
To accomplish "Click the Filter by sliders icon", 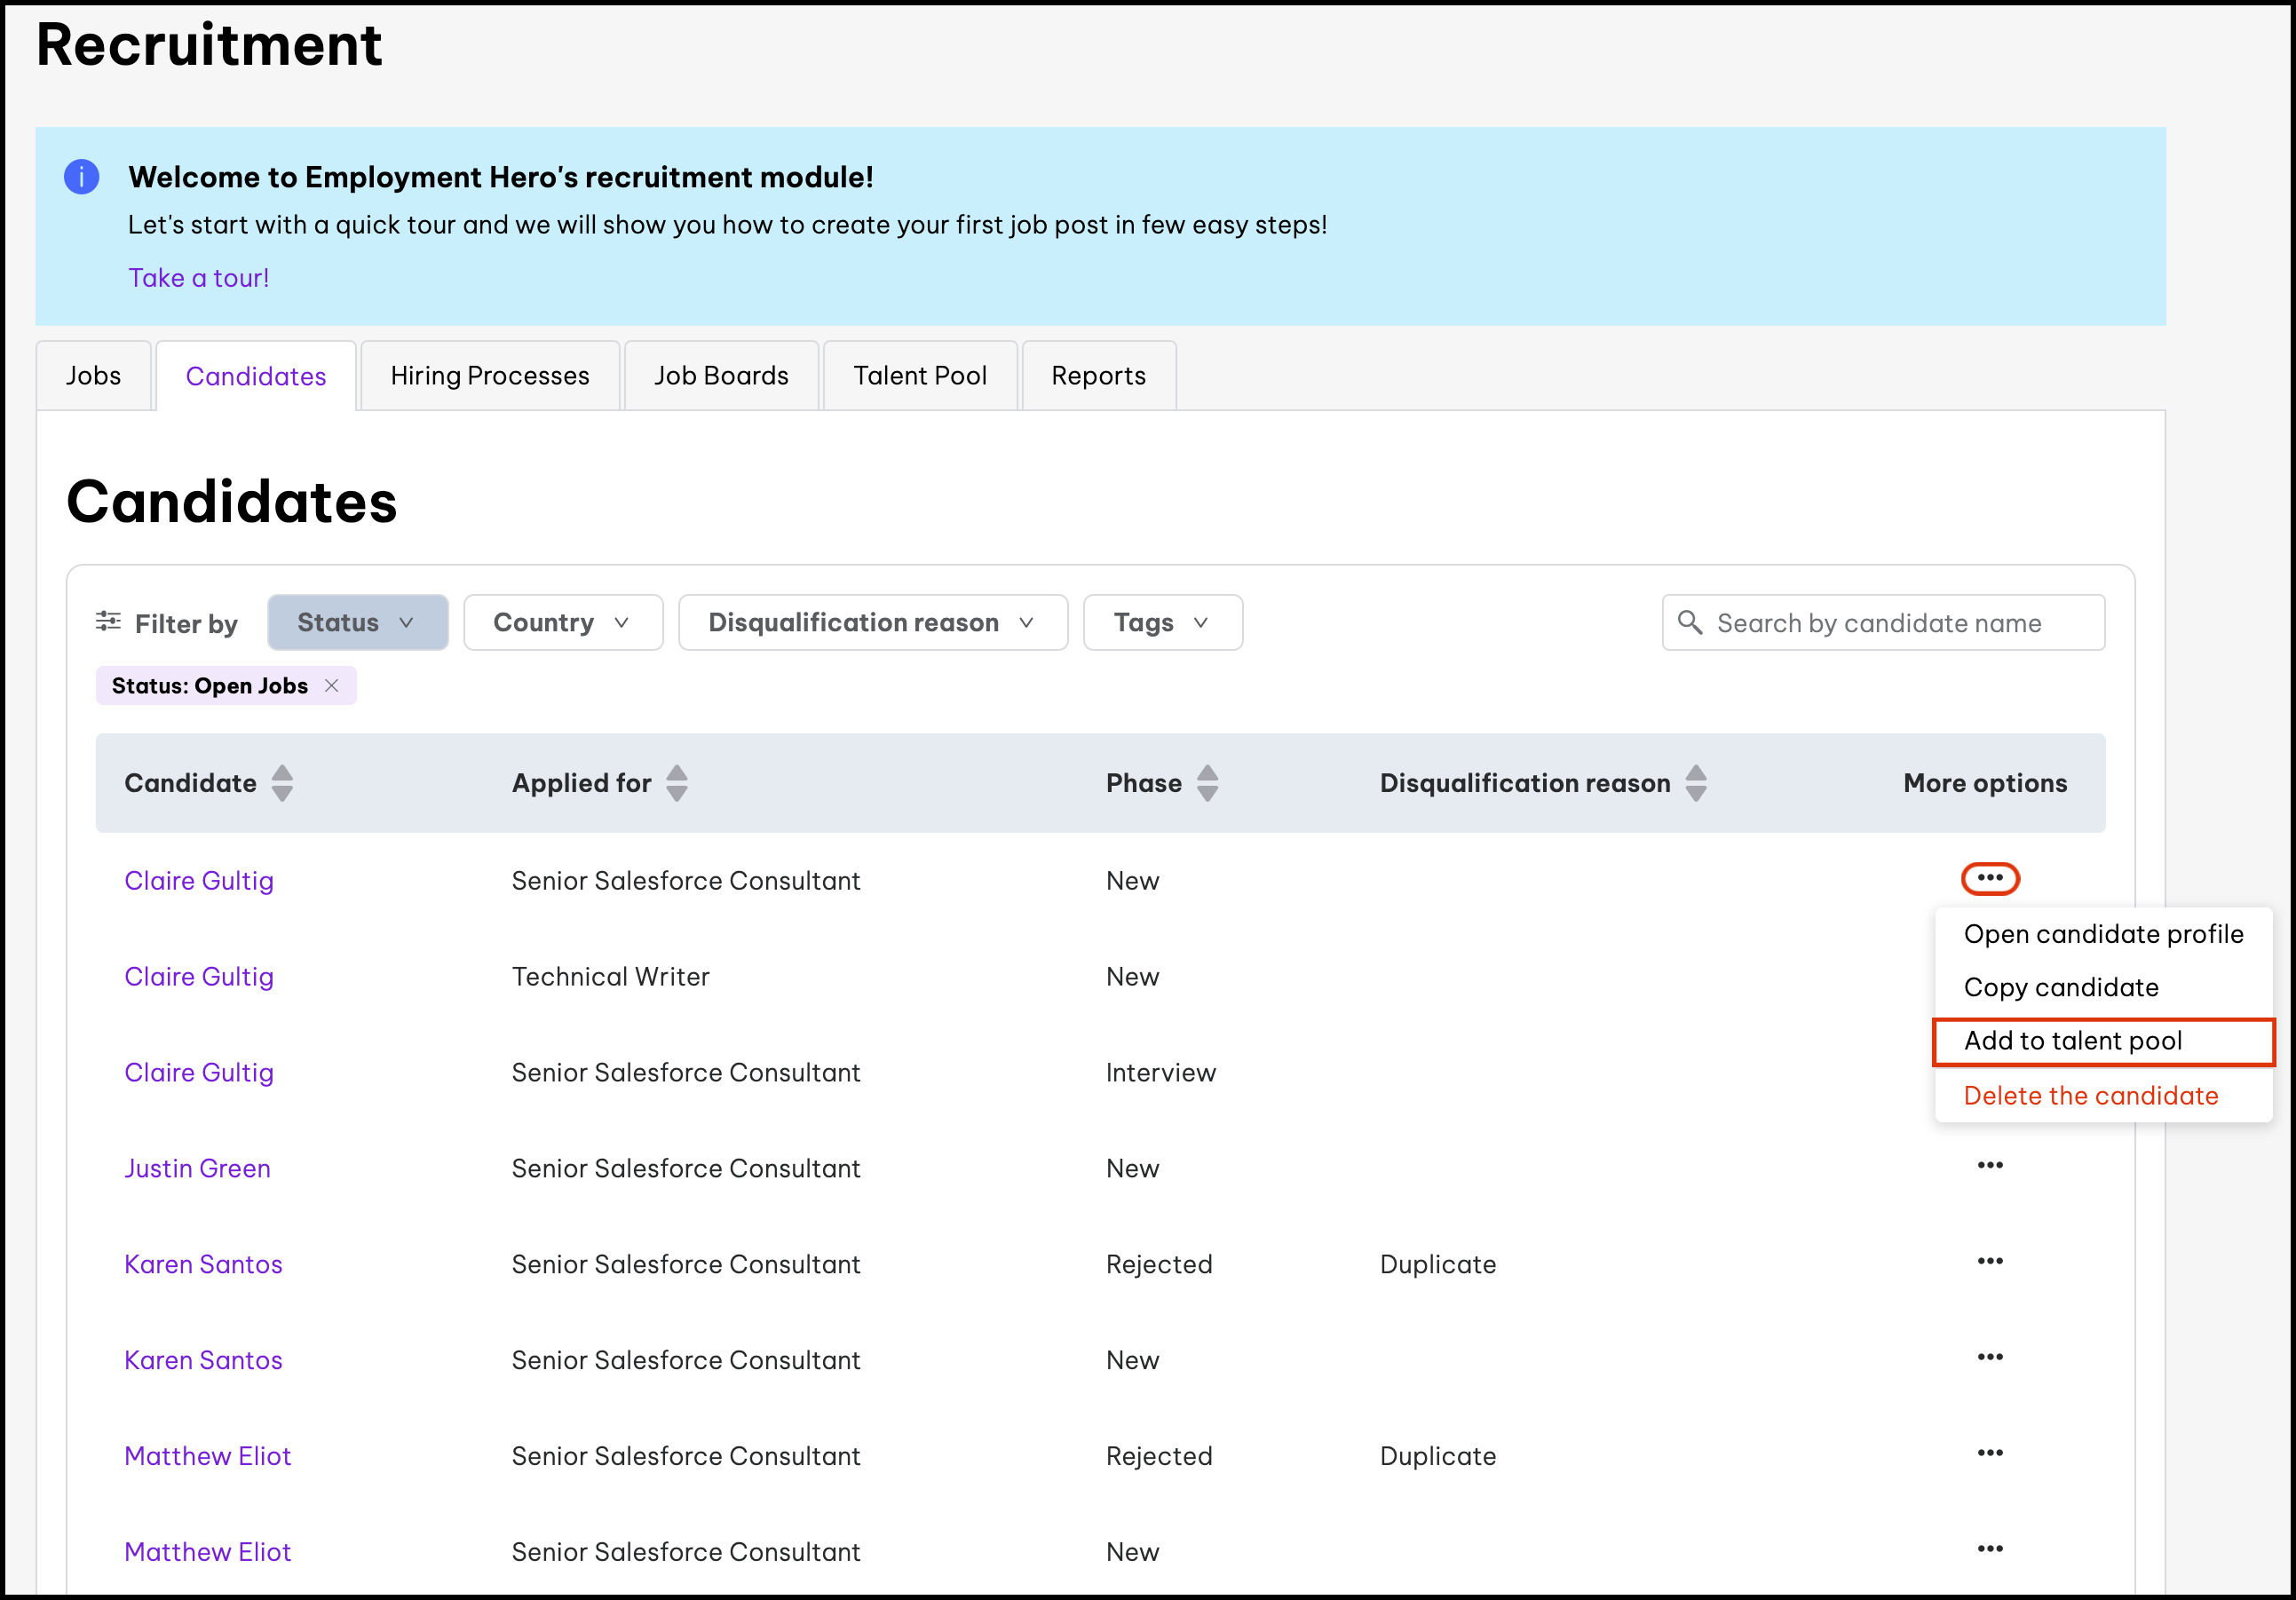I will (x=108, y=621).
